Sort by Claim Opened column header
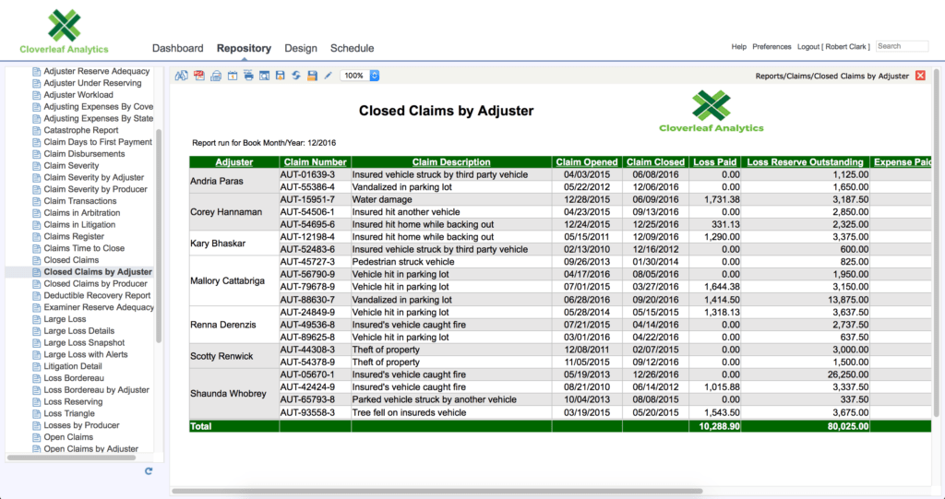This screenshot has width=945, height=499. point(587,162)
